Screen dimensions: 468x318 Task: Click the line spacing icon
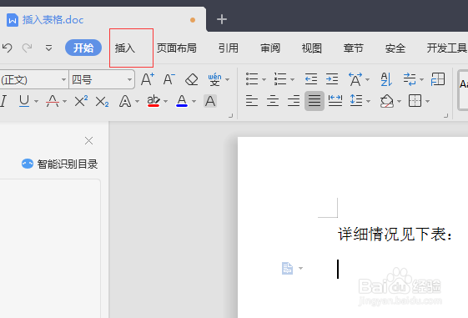(356, 101)
